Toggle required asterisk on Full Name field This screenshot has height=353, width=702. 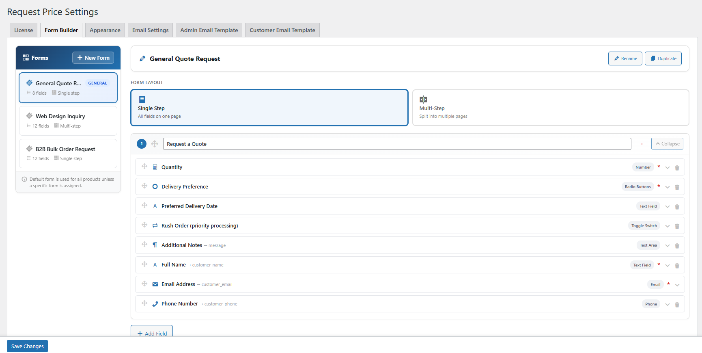click(659, 265)
